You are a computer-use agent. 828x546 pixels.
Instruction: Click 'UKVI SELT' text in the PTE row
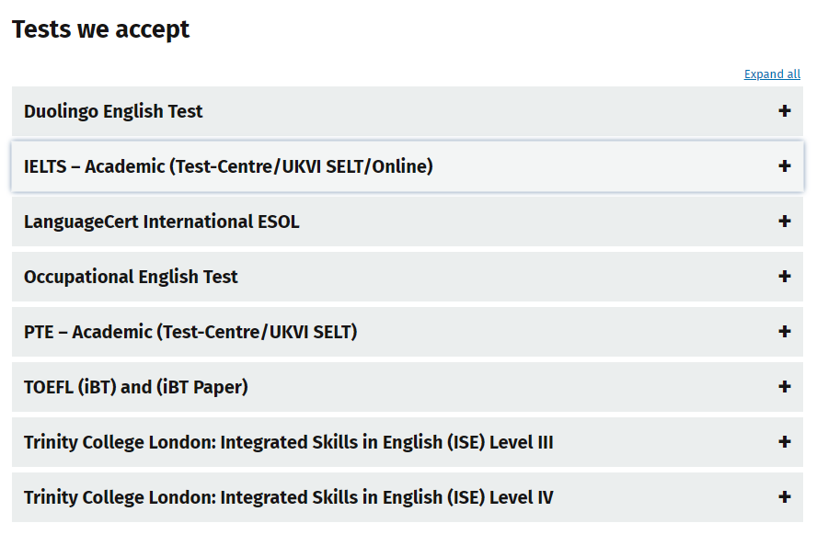pyautogui.click(x=311, y=332)
